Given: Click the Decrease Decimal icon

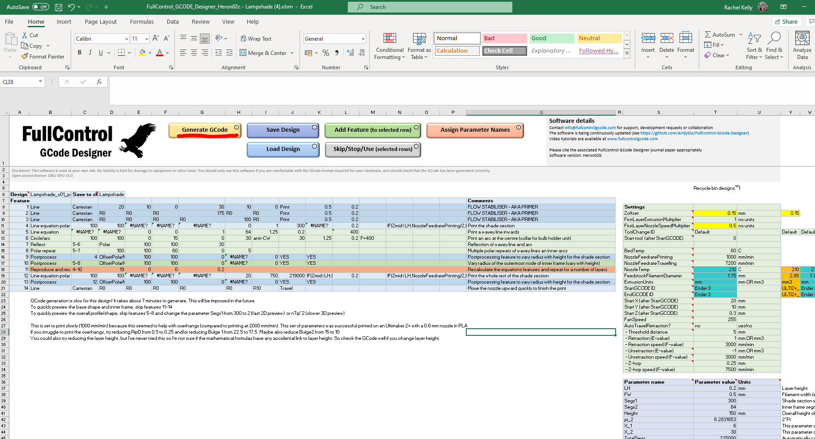Looking at the screenshot, I should pos(361,53).
